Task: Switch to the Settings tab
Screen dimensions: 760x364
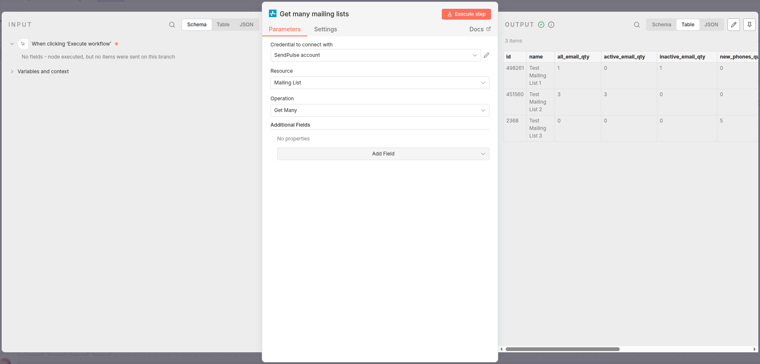Action: (x=326, y=29)
